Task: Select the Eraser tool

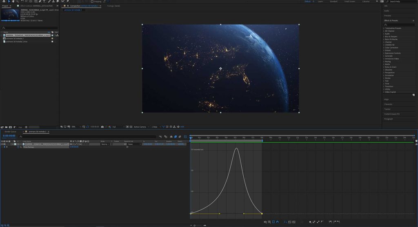Action: tap(57, 1)
